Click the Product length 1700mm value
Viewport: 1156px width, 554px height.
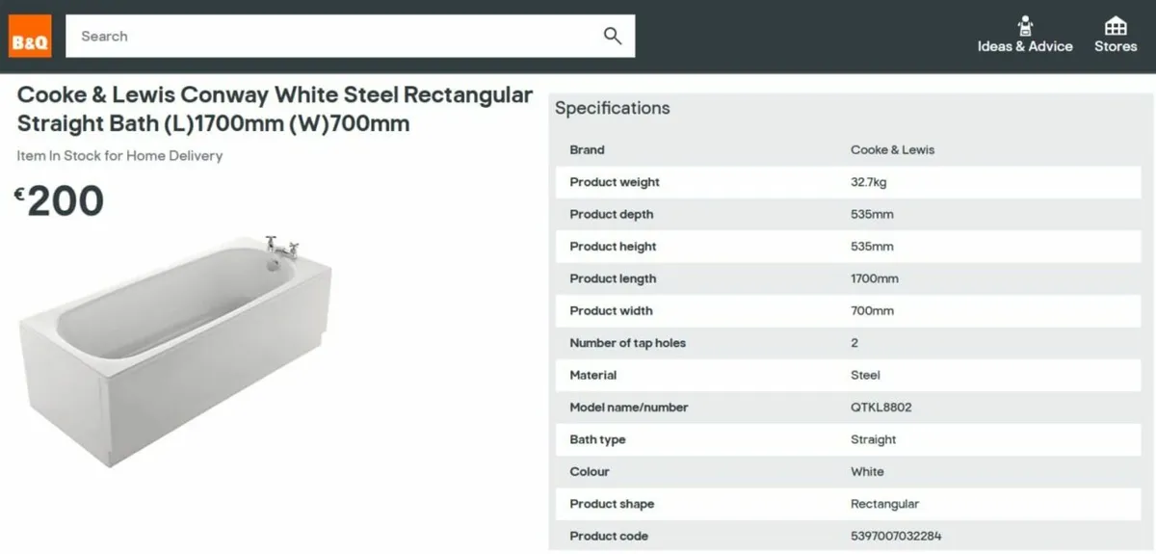(875, 278)
